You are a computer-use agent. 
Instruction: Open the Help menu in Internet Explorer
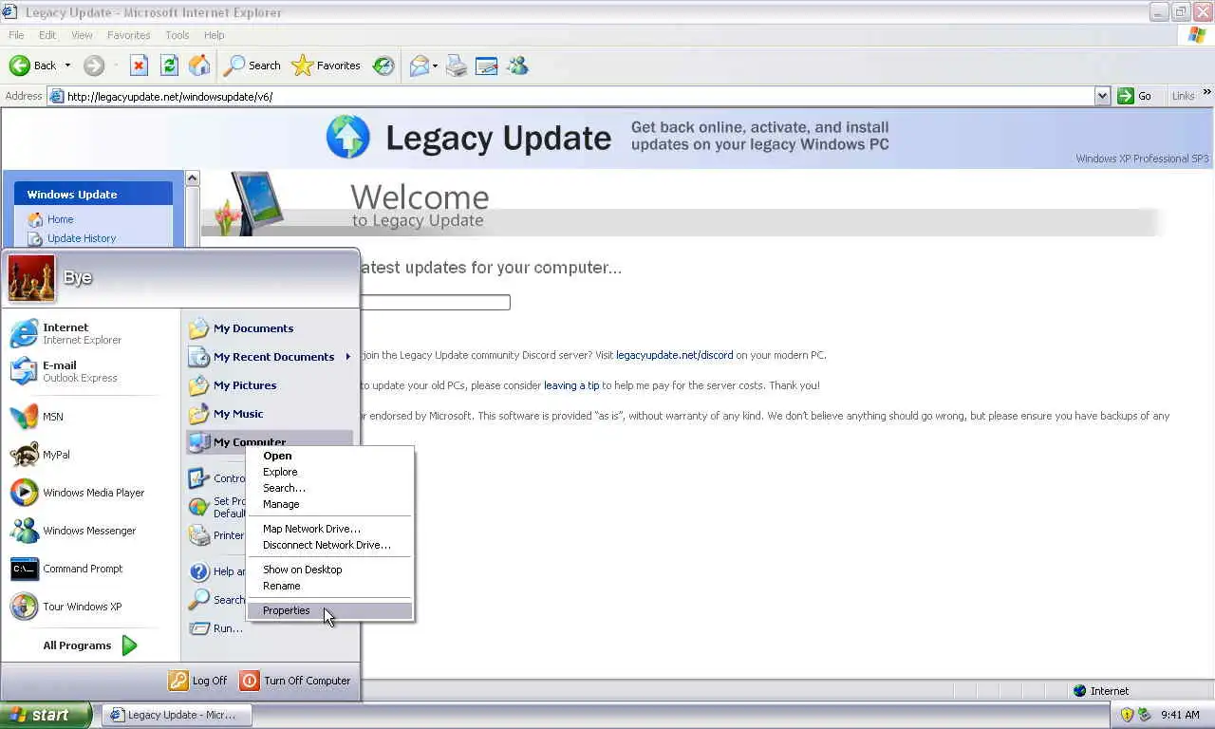[x=215, y=35]
